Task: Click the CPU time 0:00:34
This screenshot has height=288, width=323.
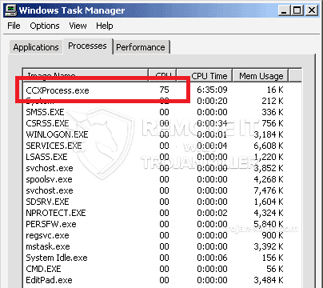Action: [x=212, y=123]
